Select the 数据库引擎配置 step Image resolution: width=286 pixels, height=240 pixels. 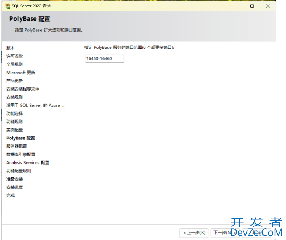pyautogui.click(x=21, y=154)
